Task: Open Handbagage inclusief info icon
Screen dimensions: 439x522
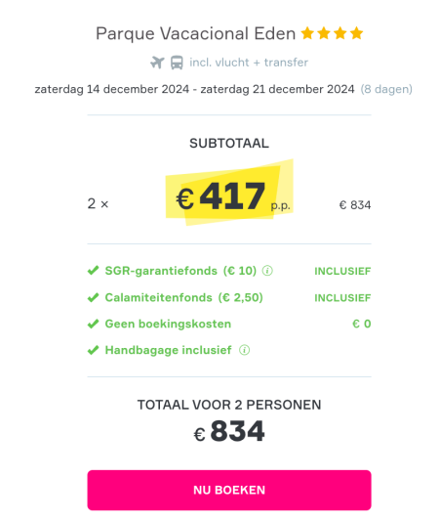Action: point(244,350)
